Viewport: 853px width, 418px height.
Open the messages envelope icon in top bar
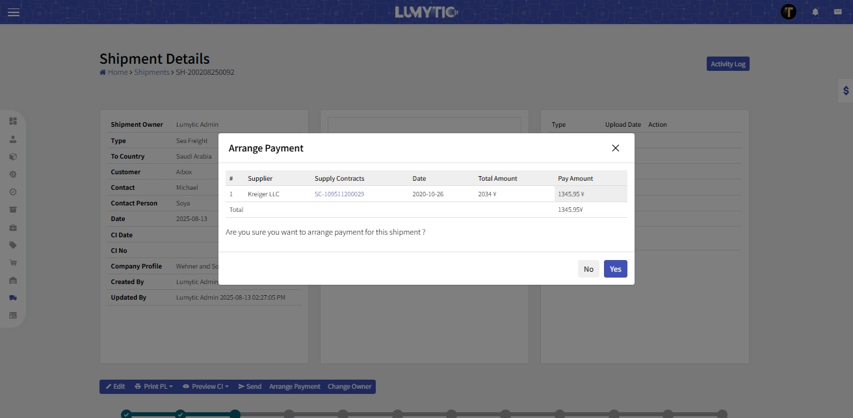[839, 11]
